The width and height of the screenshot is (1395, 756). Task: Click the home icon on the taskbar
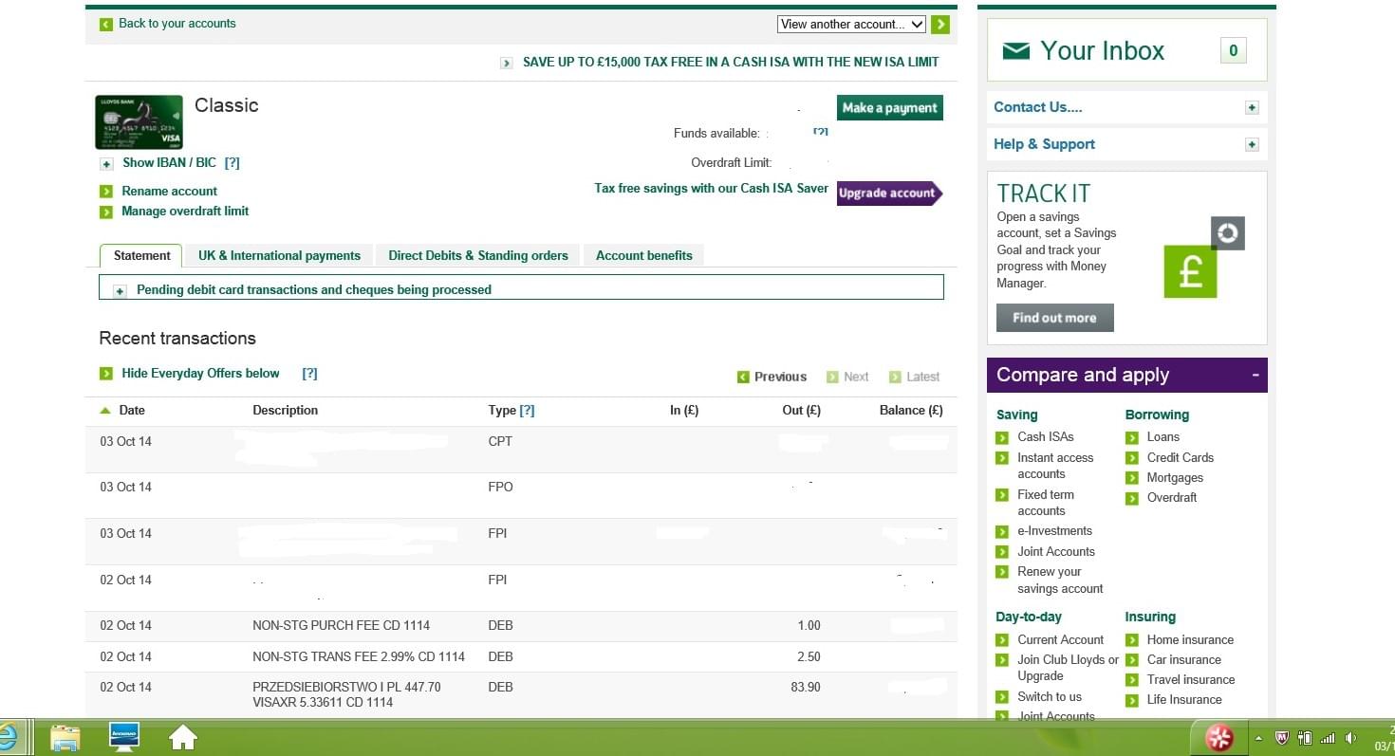click(182, 738)
